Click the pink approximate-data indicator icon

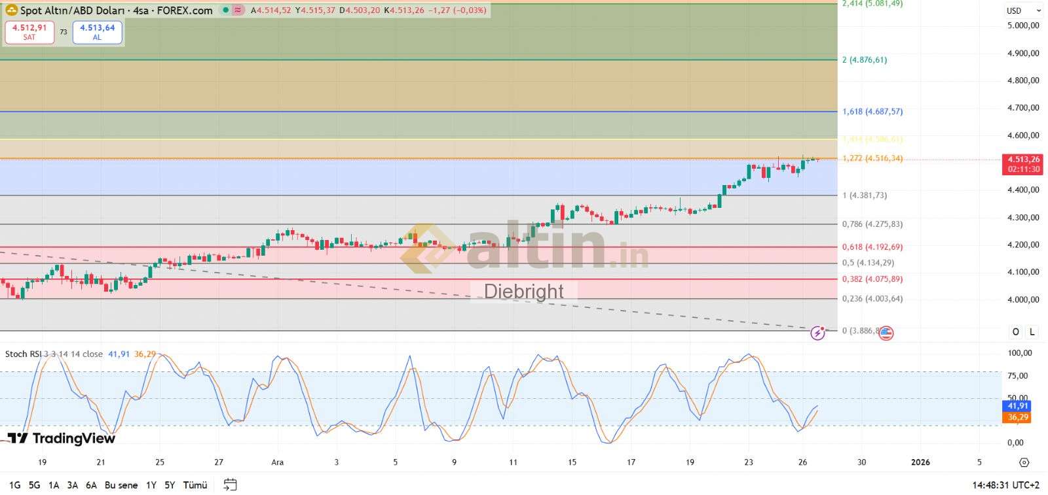[x=238, y=10]
